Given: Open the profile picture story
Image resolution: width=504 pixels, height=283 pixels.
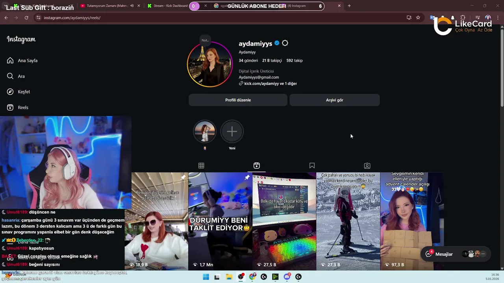Looking at the screenshot, I should click(x=210, y=64).
